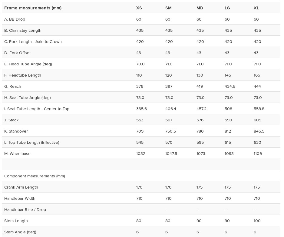Click the 'M. Wheelbase' row label
This screenshot has height=237, width=284.
coord(17,153)
